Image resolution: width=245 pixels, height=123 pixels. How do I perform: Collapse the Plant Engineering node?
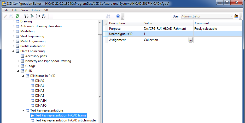coord(13,51)
